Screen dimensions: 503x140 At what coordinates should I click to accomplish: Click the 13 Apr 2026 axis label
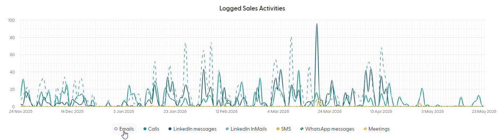(381, 111)
